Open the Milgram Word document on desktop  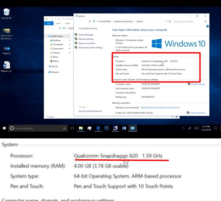coord(7,67)
